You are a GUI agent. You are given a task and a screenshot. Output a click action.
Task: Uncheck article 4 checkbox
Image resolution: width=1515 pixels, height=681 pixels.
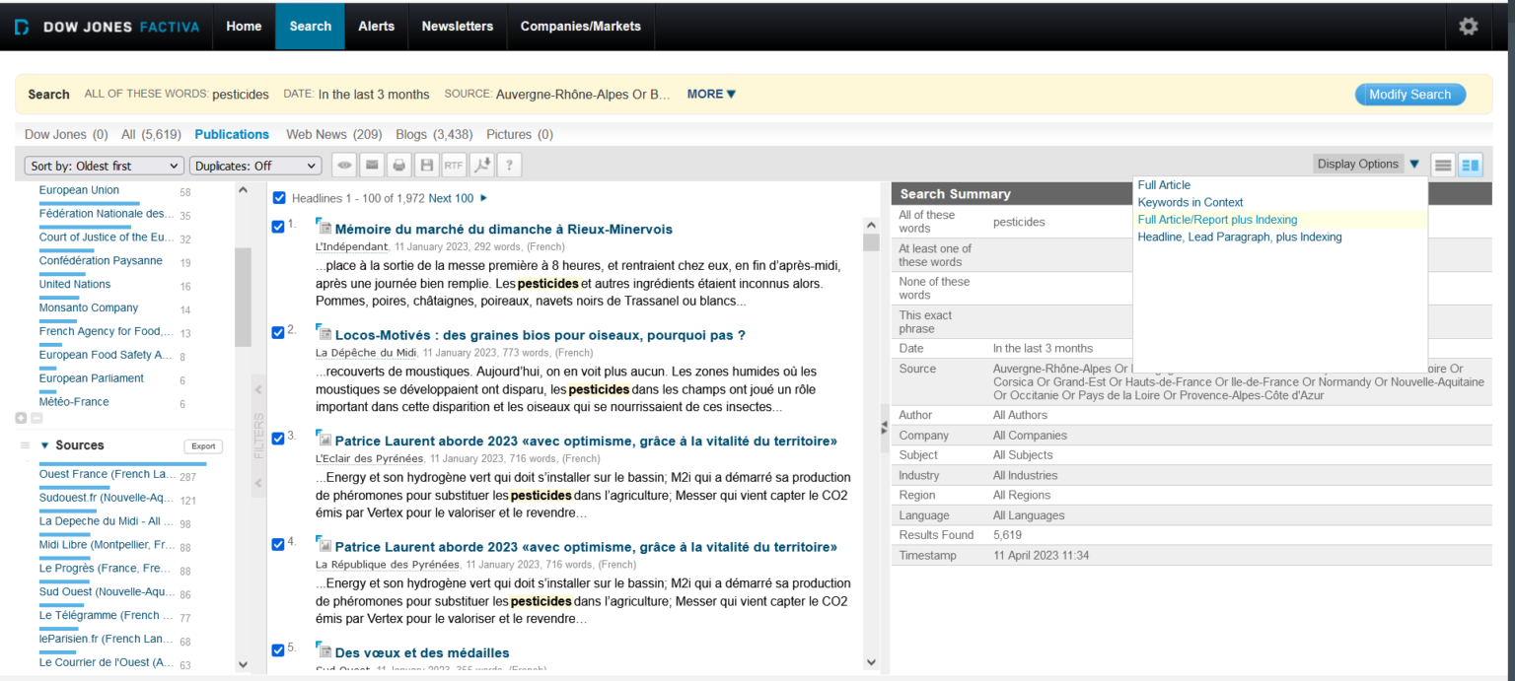(278, 544)
